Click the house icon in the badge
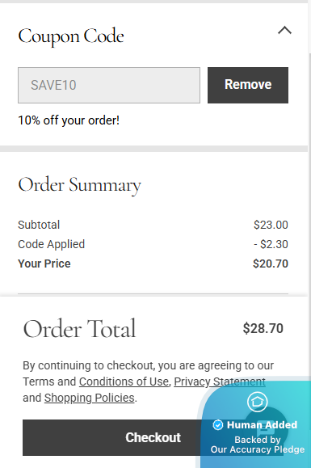This screenshot has height=468, width=311. 258,402
